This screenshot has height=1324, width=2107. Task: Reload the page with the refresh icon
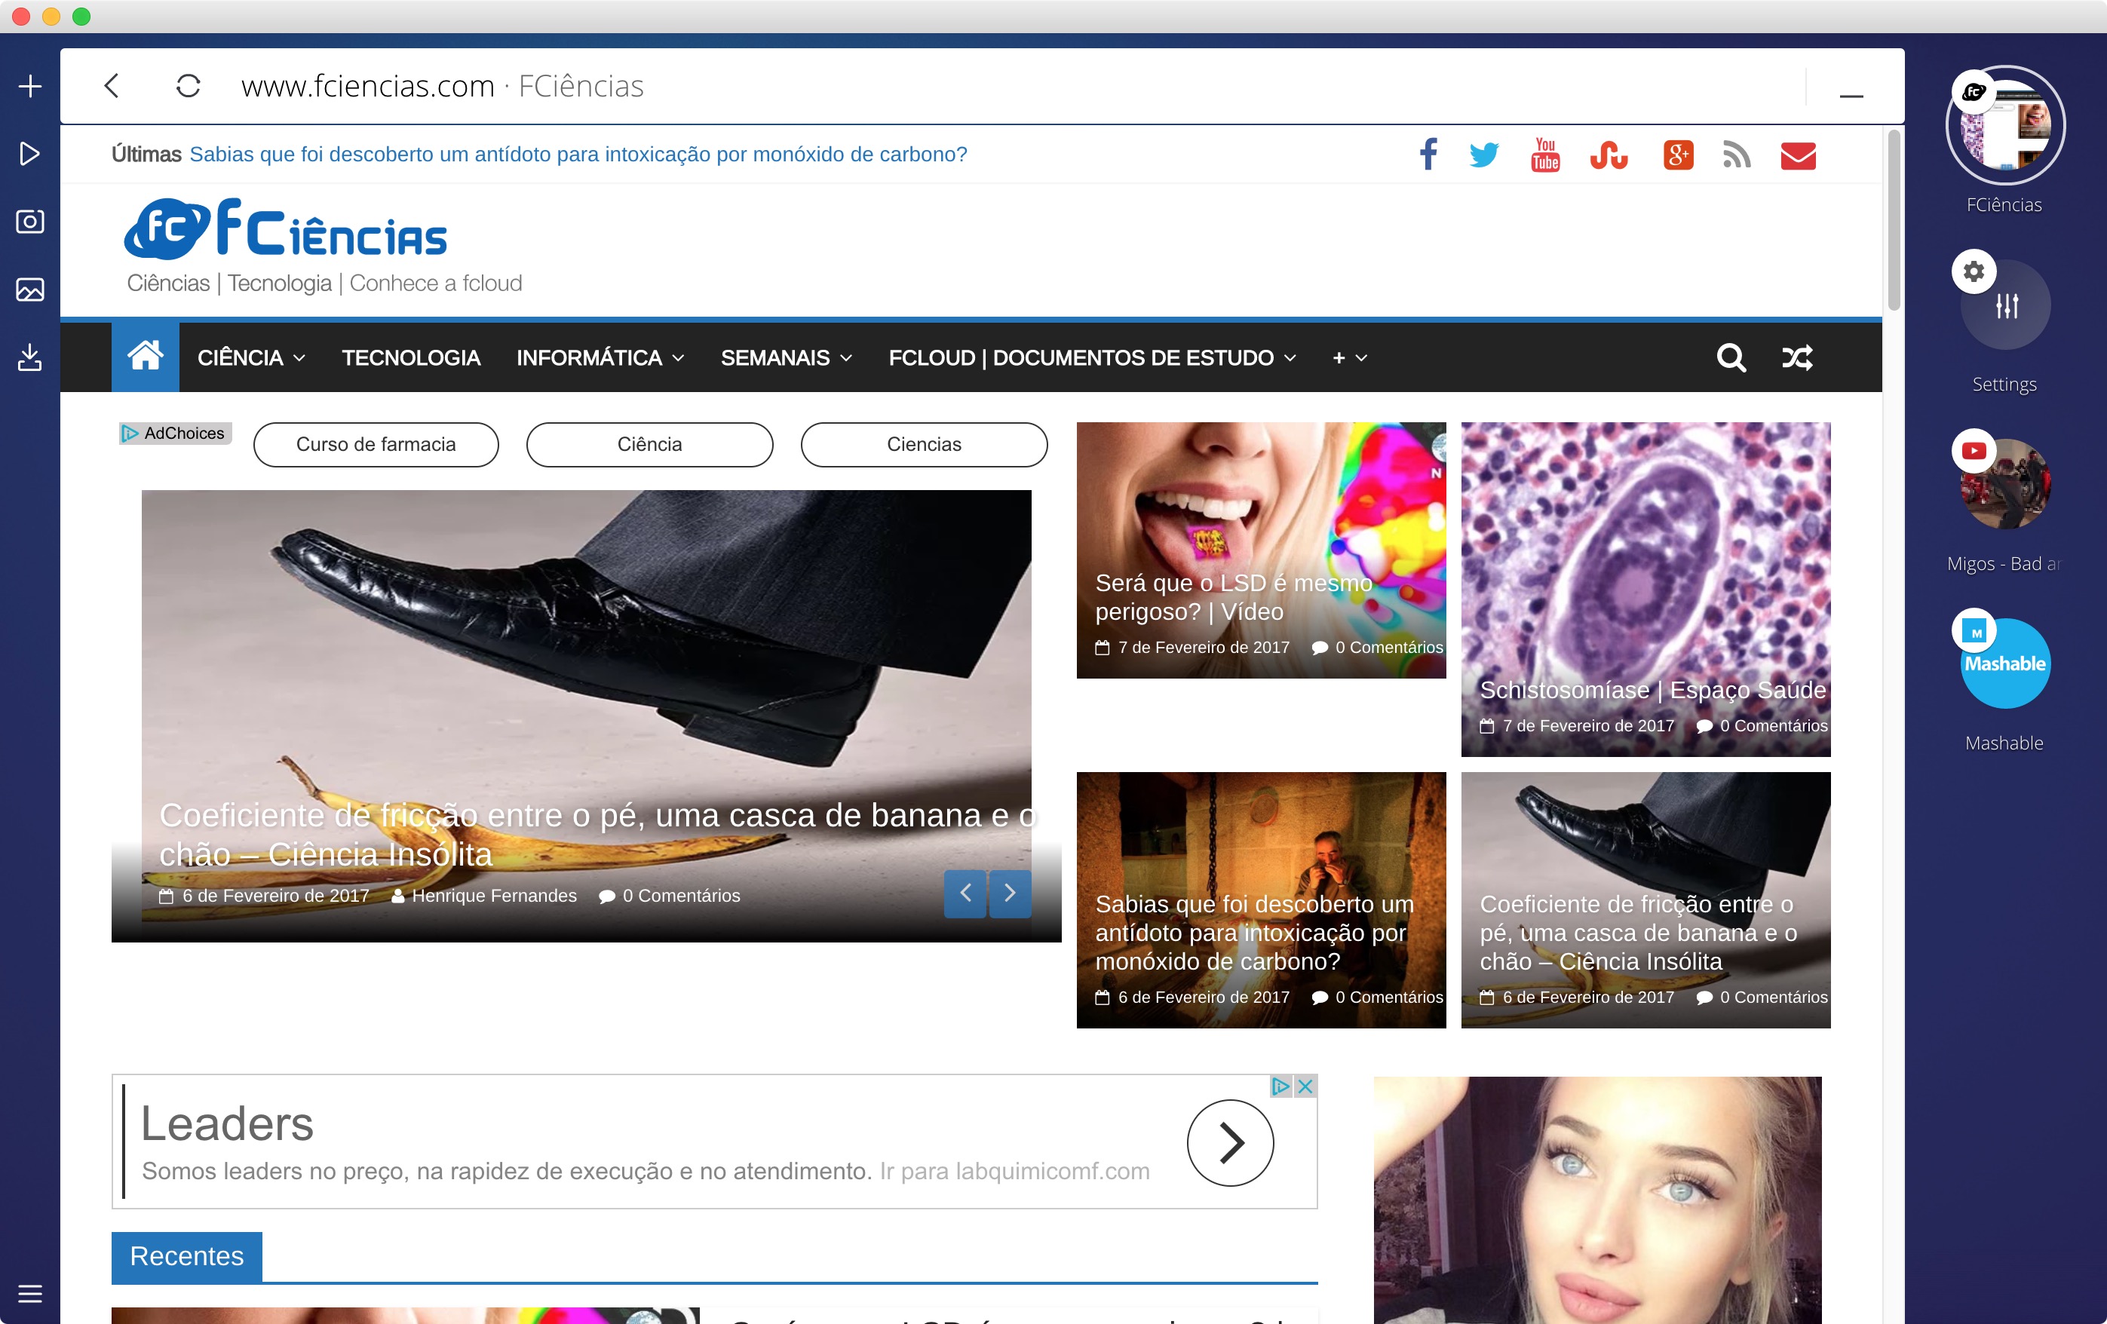click(188, 86)
